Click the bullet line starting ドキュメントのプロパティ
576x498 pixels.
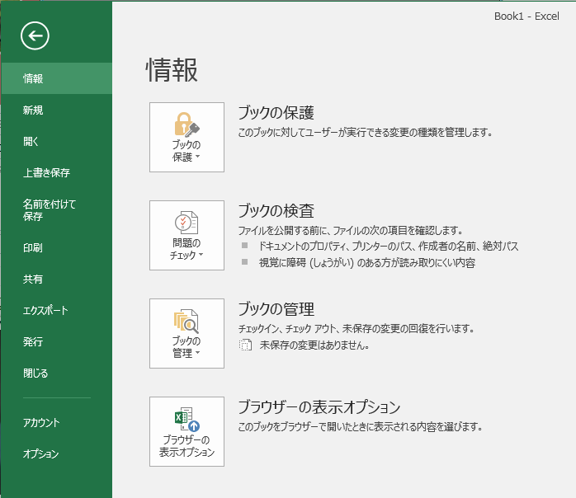click(389, 246)
